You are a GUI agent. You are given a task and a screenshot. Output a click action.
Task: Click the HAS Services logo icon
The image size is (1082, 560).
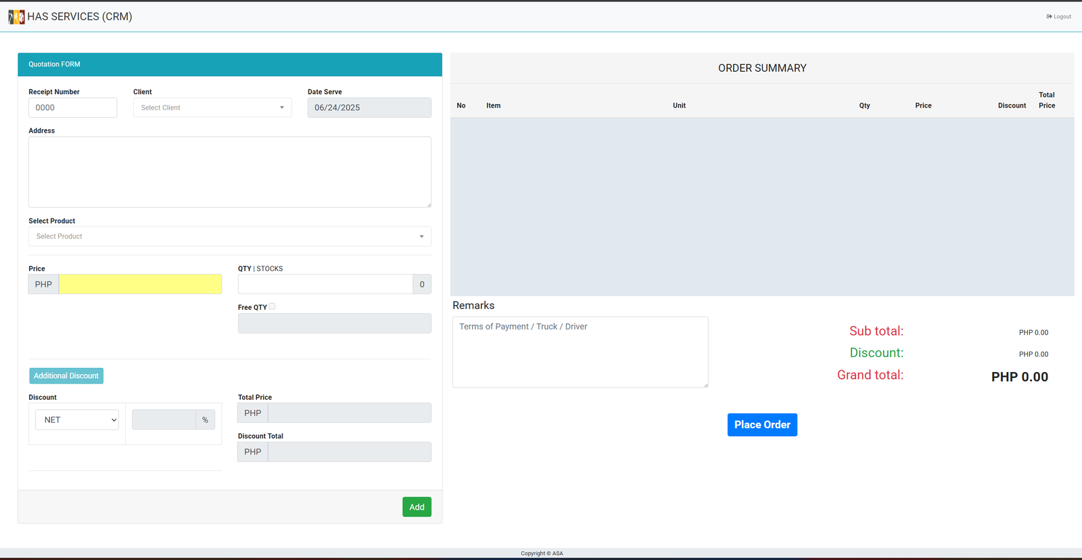[x=16, y=17]
